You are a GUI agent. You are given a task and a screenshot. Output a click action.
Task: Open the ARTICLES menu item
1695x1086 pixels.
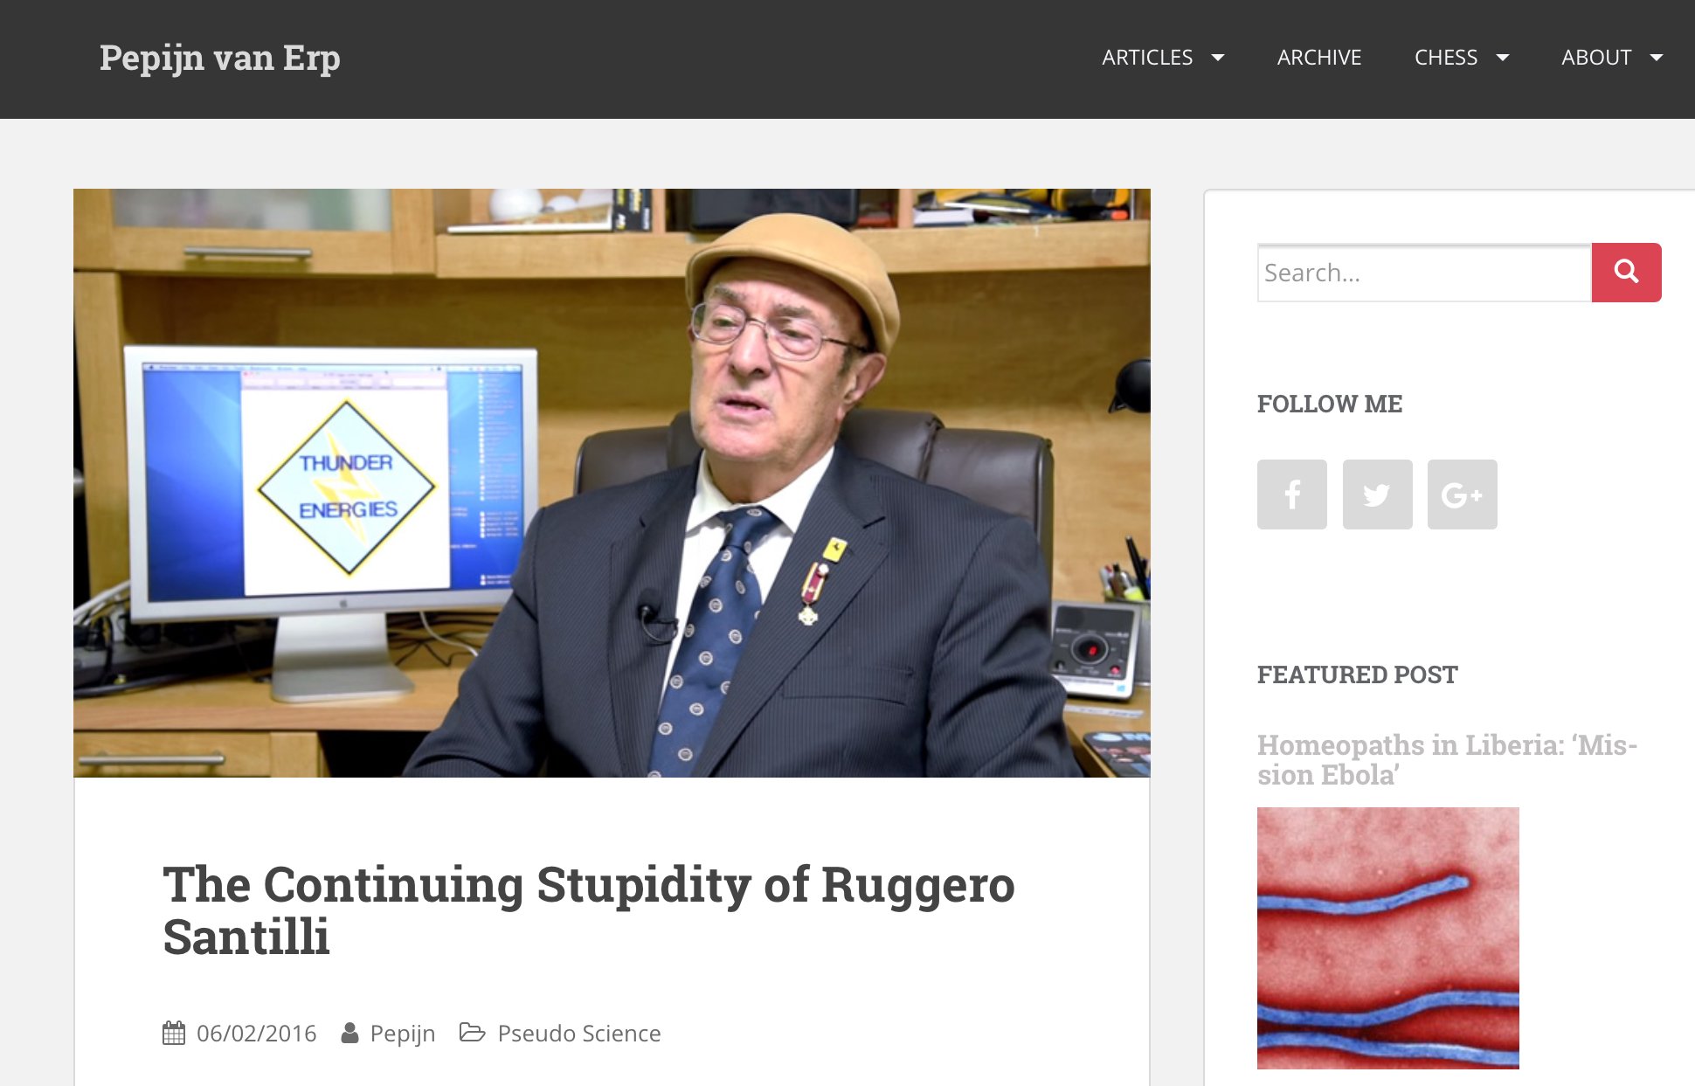tap(1147, 58)
